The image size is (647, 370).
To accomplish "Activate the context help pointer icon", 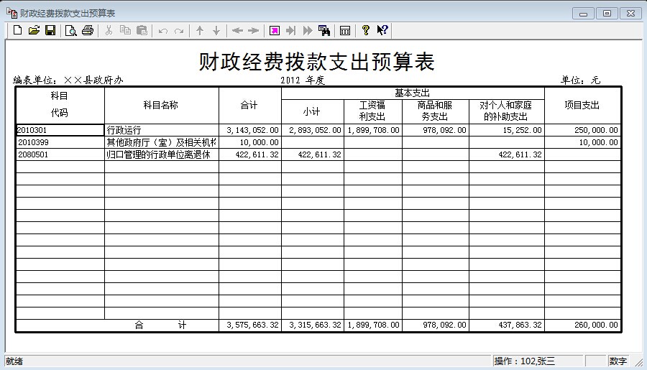I will 382,30.
